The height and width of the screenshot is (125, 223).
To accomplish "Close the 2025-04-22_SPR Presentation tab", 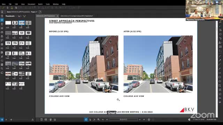I will (57, 16).
